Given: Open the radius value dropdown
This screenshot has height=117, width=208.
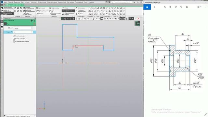Looking at the screenshot, I should [x=32, y=32].
